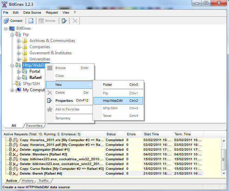The image size is (229, 191).
Task: Click the BitKinex app icon in title bar
Action: coord(4,4)
